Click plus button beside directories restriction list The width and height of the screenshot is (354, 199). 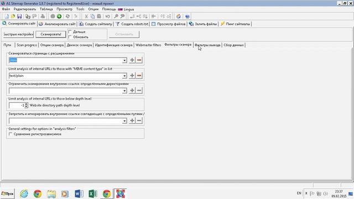[132, 91]
